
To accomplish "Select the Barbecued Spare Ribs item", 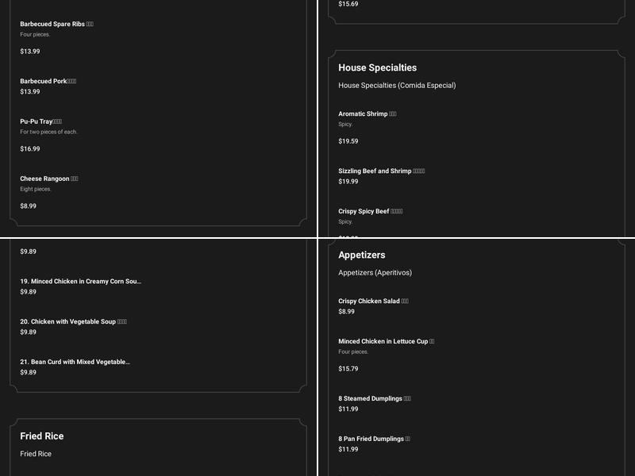I will [x=52, y=25].
